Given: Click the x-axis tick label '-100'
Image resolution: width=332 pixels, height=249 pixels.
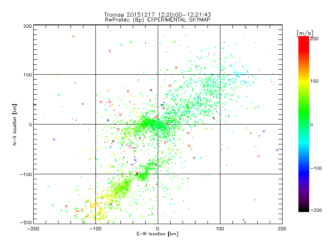Looking at the screenshot, I should 95,229.
